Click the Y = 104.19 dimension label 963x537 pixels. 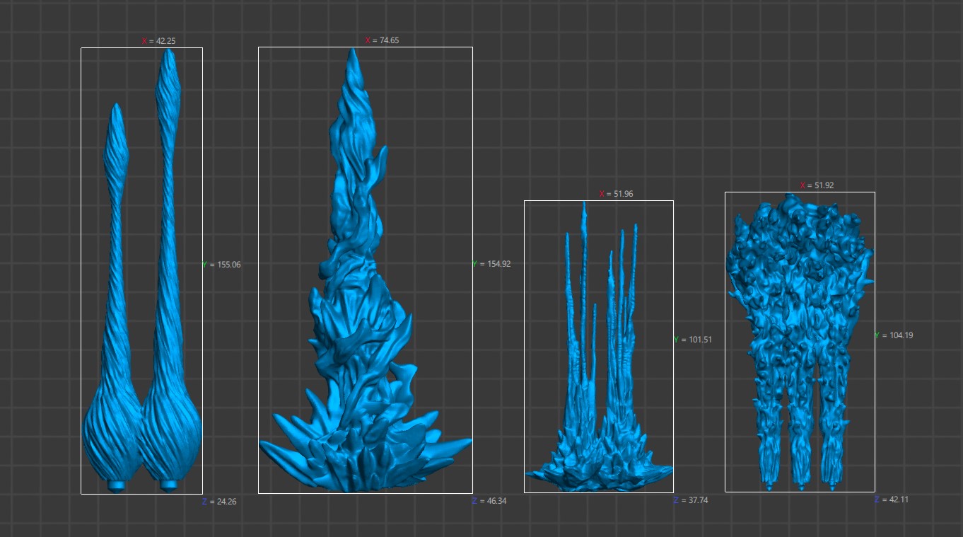click(x=894, y=335)
